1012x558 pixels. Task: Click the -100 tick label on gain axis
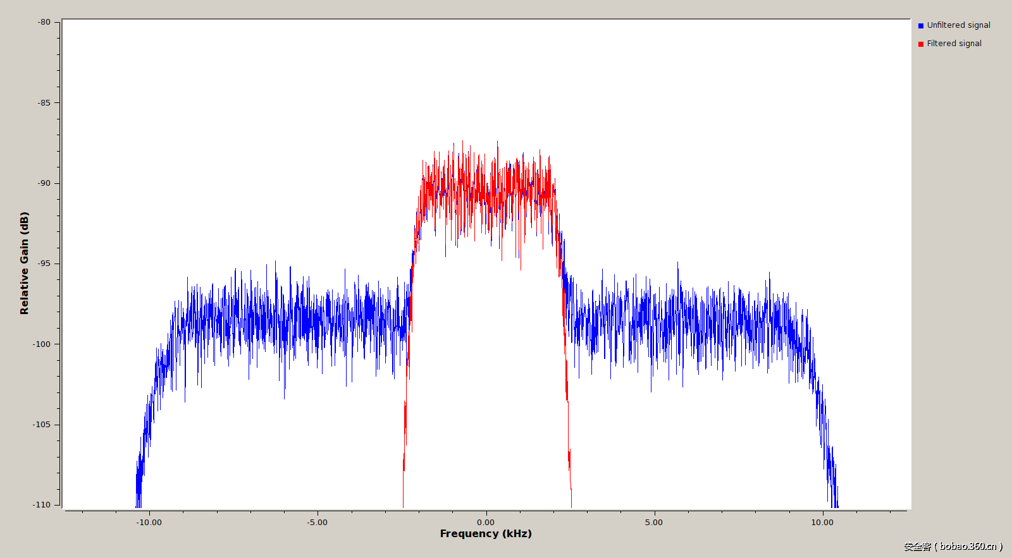[42, 344]
